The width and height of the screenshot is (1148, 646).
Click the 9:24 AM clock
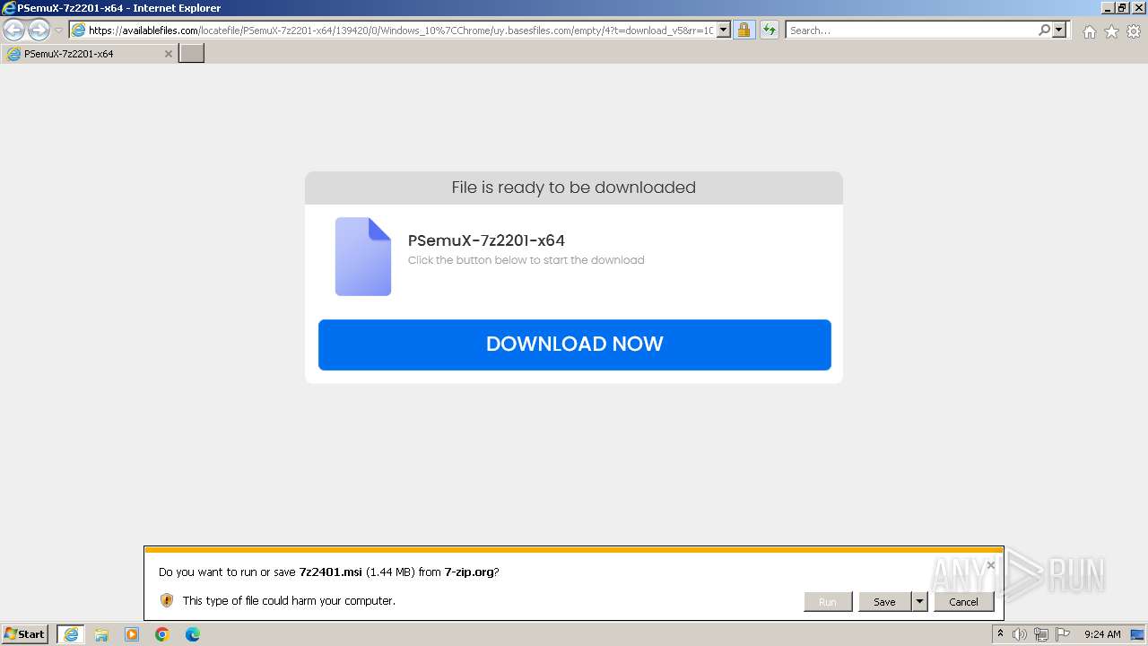pos(1102,634)
